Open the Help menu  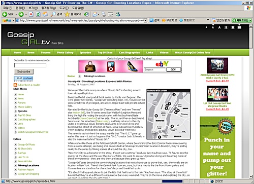coord(78,8)
